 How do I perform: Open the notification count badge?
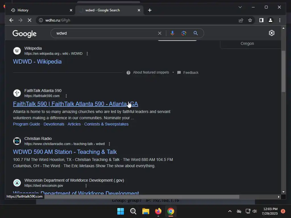click(283, 211)
